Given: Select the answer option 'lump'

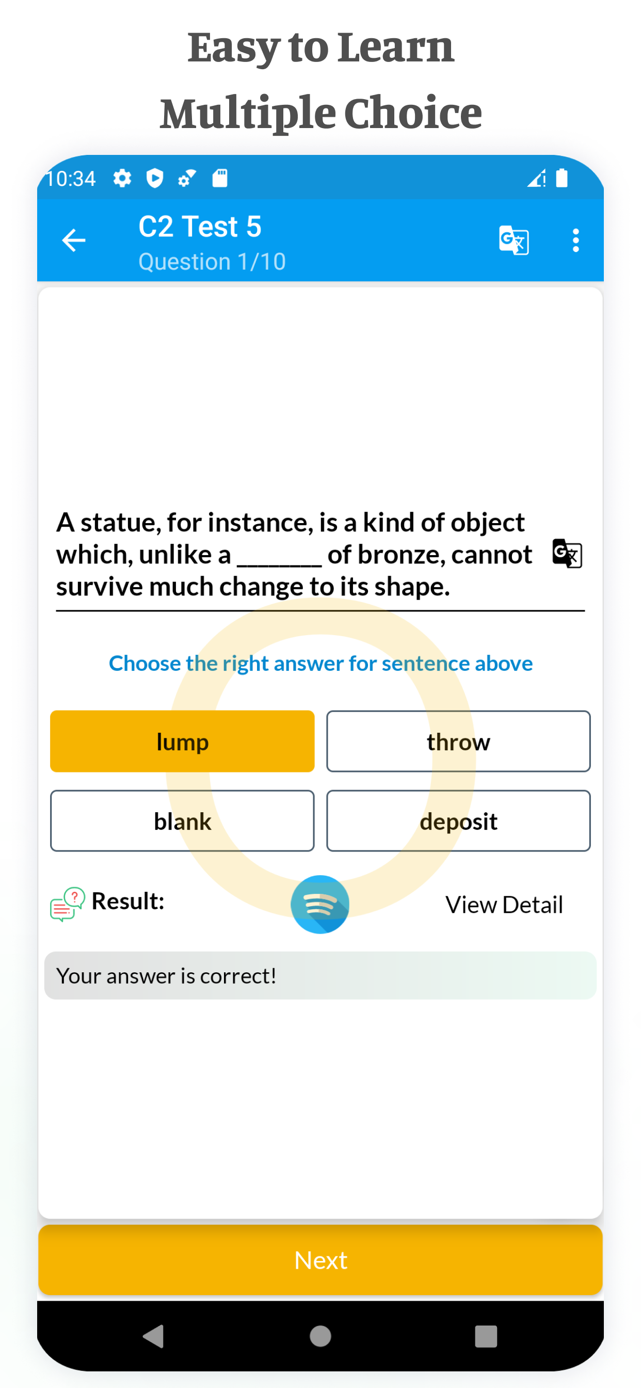Looking at the screenshot, I should click(x=182, y=742).
